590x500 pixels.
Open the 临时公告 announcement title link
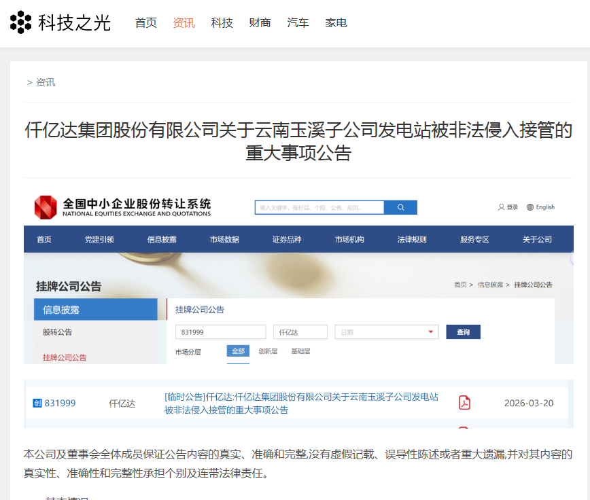coord(301,403)
